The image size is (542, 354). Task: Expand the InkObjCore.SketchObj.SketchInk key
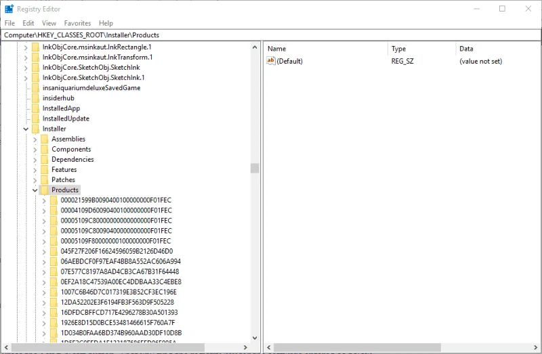[x=26, y=68]
